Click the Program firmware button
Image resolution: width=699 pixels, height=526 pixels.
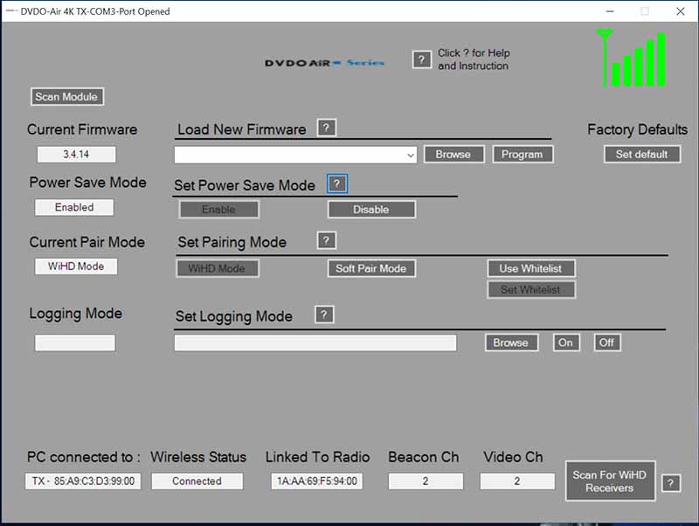click(523, 155)
